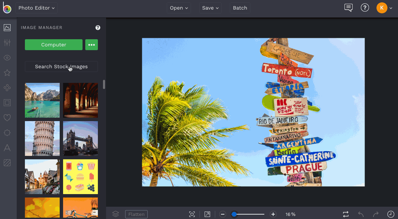Click the compare swap arrows icon
398x219 pixels.
coord(345,214)
